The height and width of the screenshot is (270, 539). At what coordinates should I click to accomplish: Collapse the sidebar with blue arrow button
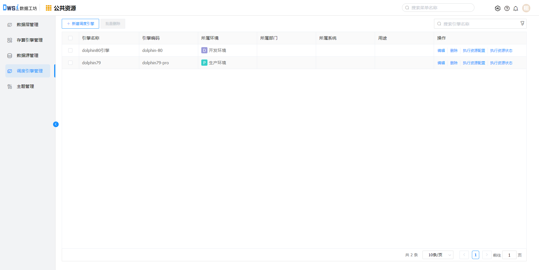point(56,124)
